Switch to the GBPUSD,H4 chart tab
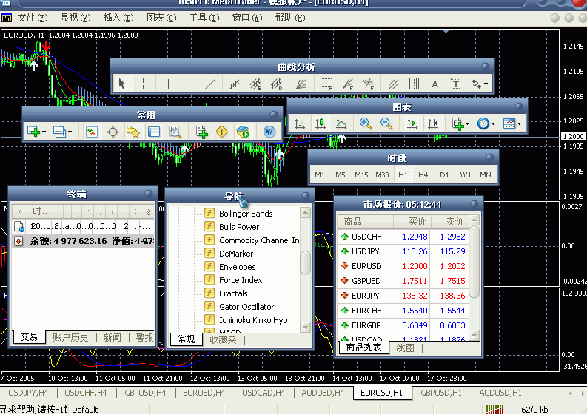Viewport: 587px width, 414px height. pos(145,393)
